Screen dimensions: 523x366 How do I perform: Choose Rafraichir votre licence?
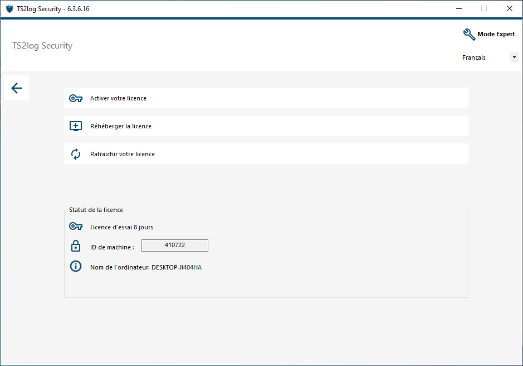click(266, 154)
